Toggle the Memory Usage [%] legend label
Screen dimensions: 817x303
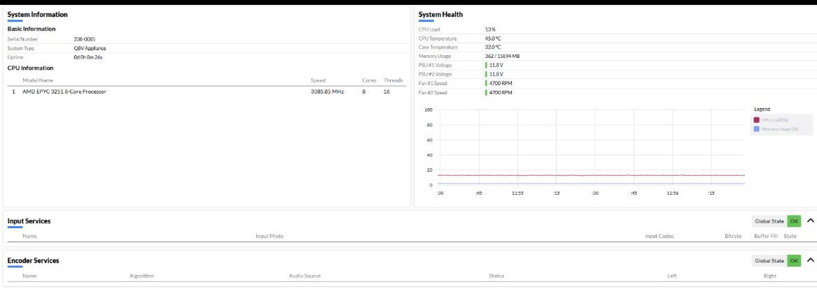779,129
